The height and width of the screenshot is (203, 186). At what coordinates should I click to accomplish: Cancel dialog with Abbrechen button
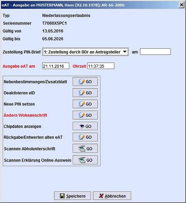coord(112,196)
